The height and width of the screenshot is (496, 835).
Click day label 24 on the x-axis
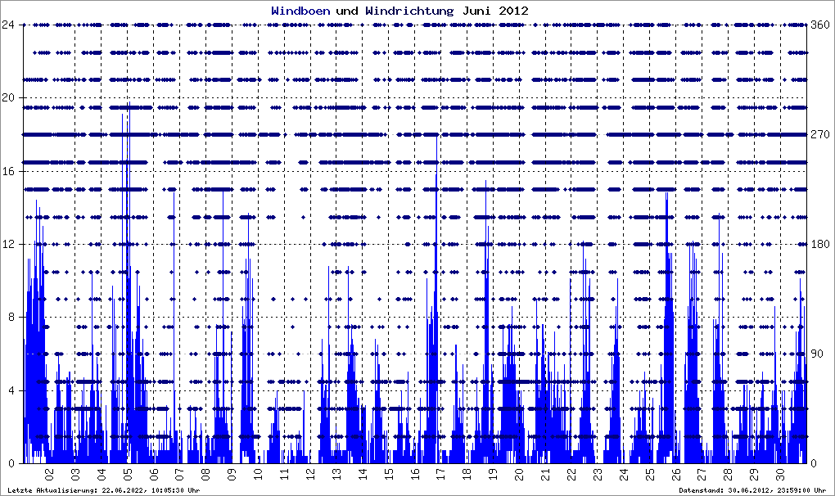click(x=623, y=474)
